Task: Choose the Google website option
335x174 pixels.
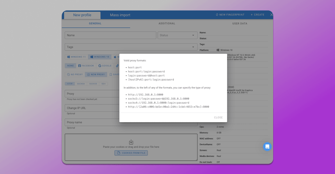Action: [x=105, y=66]
